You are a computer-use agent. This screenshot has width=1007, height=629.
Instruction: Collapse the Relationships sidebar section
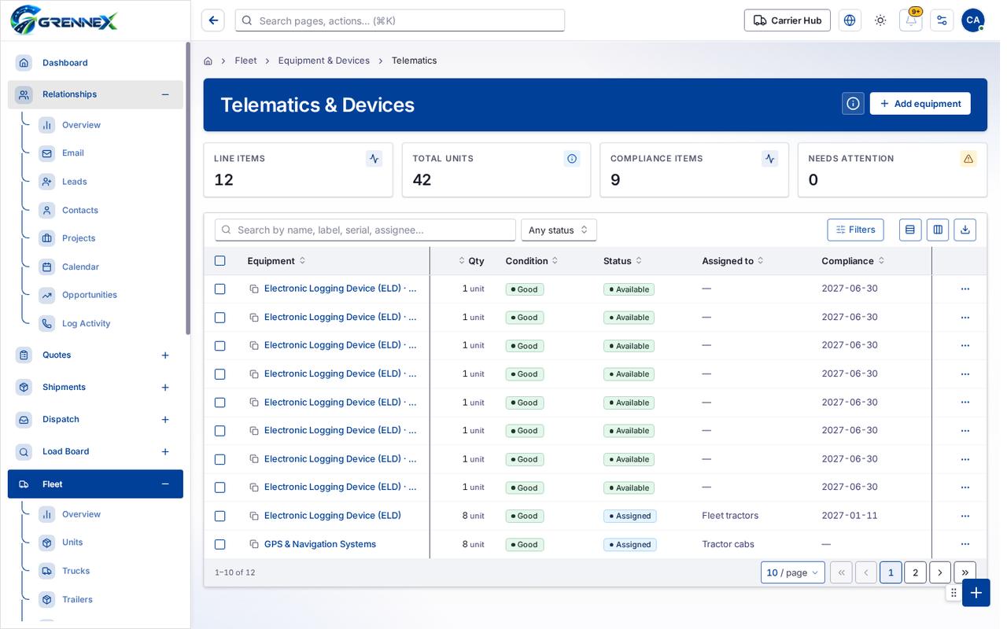point(165,94)
